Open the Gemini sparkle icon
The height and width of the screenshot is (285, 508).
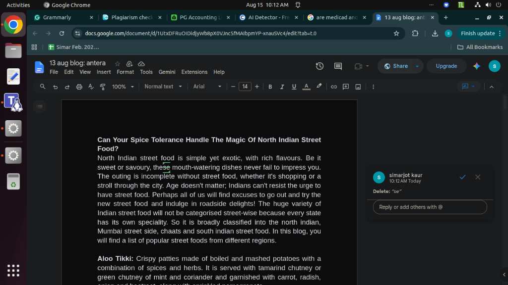tap(477, 66)
